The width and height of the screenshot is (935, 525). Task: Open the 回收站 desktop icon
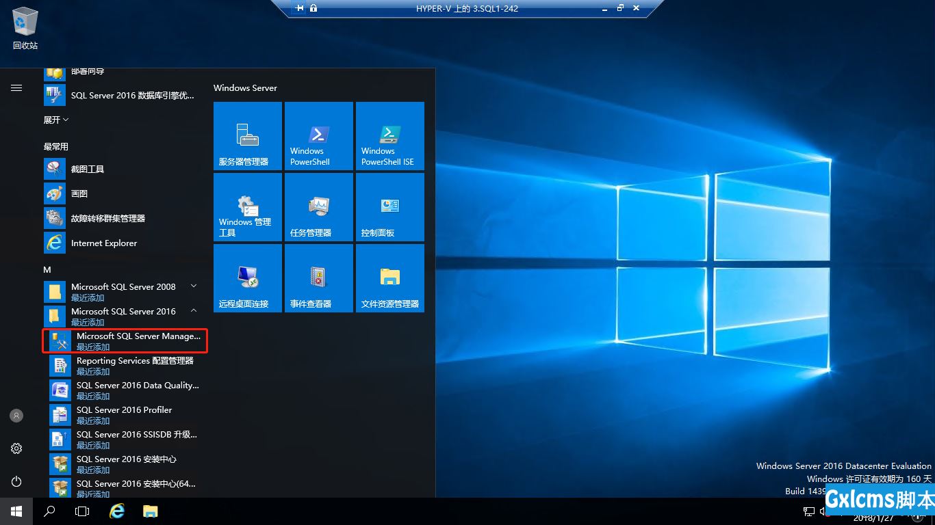[25, 29]
